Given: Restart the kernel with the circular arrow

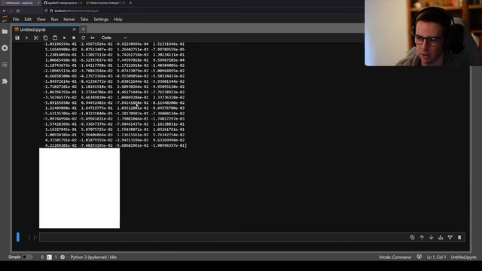Looking at the screenshot, I should [83, 38].
